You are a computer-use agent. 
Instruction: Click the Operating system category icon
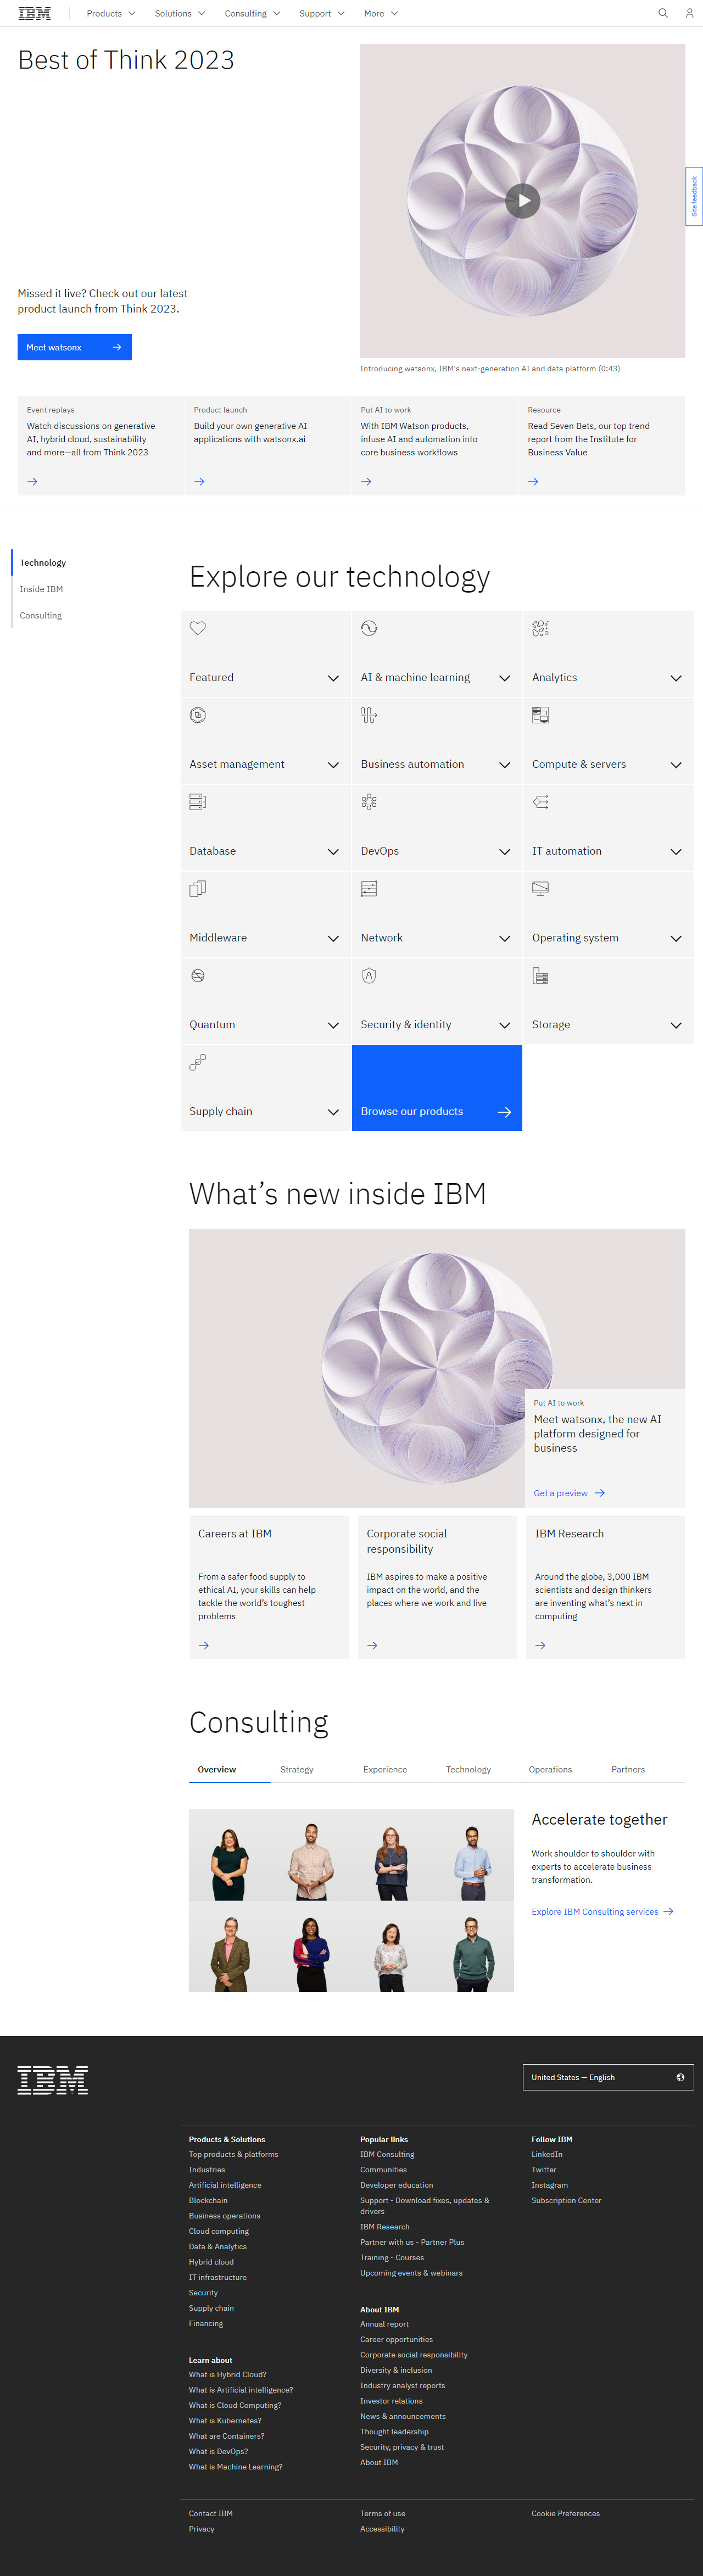(540, 888)
